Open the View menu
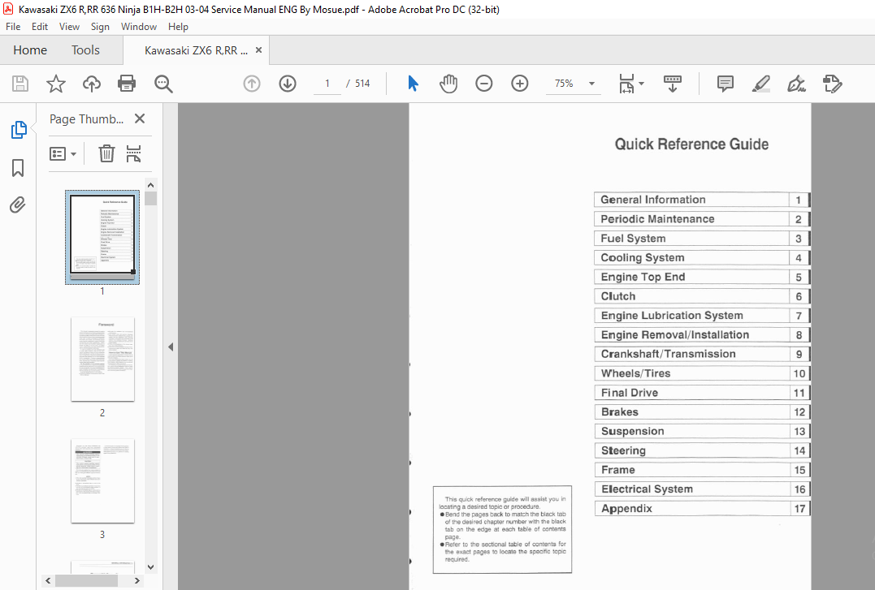This screenshot has height=590, width=875. click(x=69, y=26)
